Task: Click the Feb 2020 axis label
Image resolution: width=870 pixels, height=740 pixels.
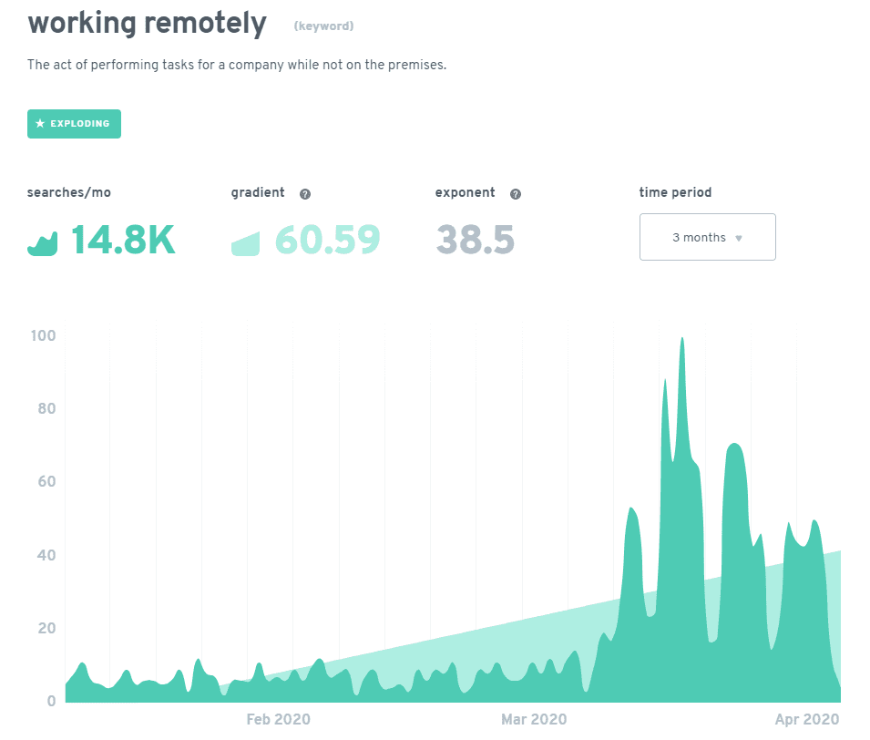Action: 278,719
